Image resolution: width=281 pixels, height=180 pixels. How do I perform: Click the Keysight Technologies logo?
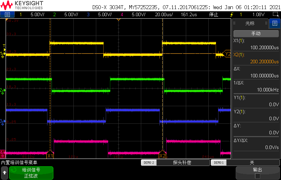pyautogui.click(x=22, y=5)
